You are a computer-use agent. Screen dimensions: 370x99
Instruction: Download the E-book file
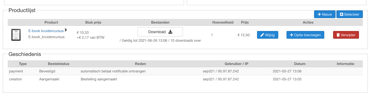pyautogui.click(x=160, y=32)
